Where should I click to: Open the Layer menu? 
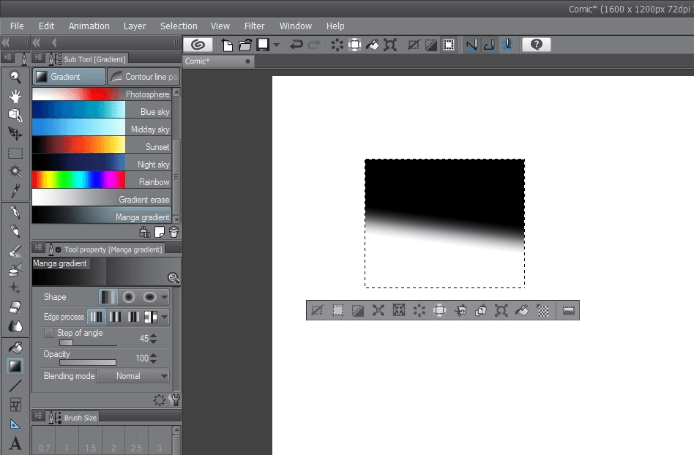coord(135,26)
